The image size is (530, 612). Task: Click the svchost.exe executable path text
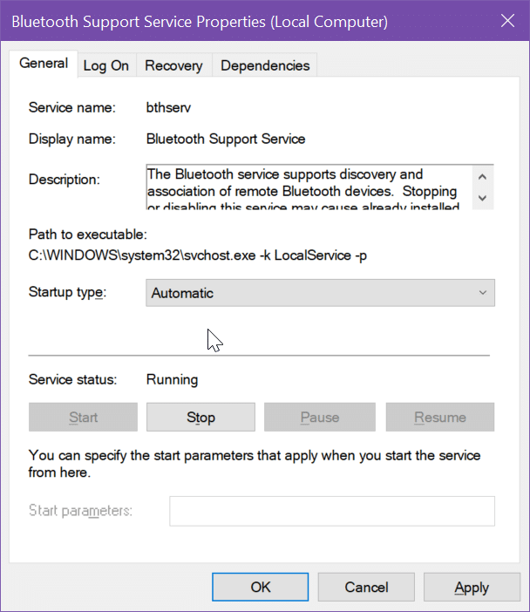pos(198,255)
